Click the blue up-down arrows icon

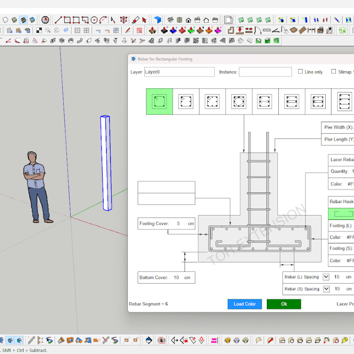click(x=316, y=20)
